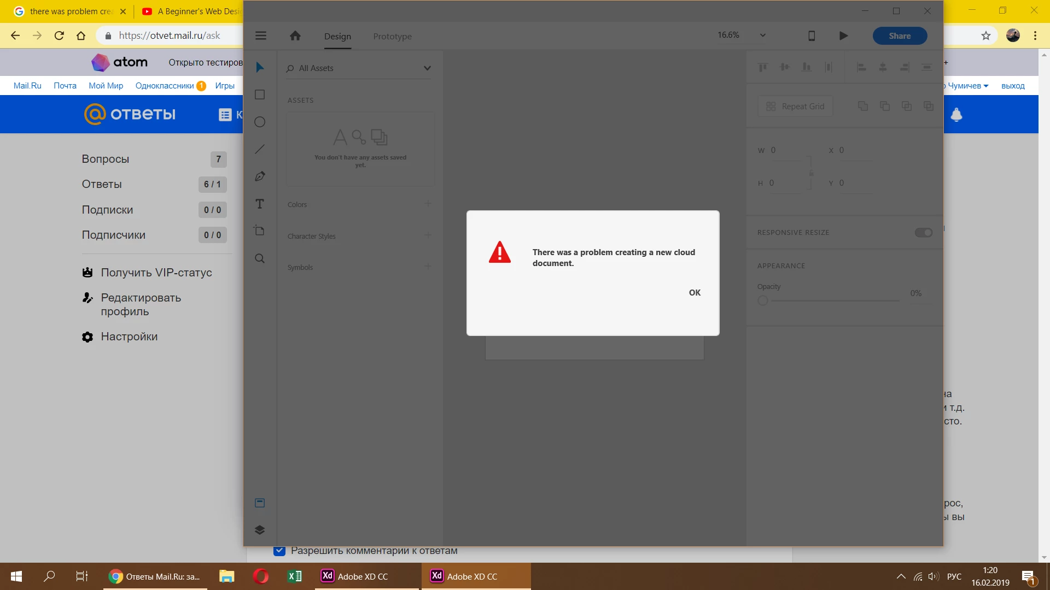Select the Zoom magnifier tool

click(260, 258)
